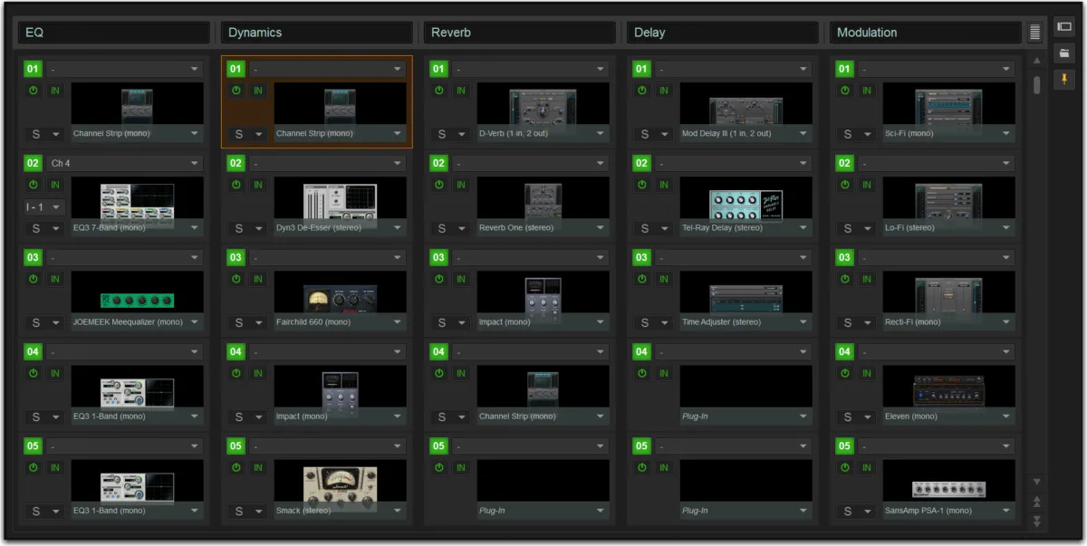Open the top assignment dropdown of Dynamics slot 01
Screen dimensions: 1087x546
(328, 69)
